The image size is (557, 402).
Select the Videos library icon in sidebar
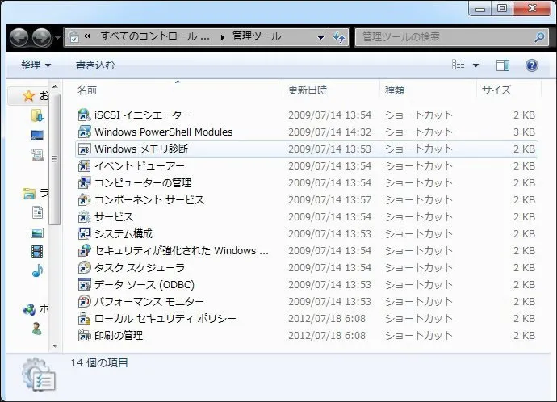37,251
